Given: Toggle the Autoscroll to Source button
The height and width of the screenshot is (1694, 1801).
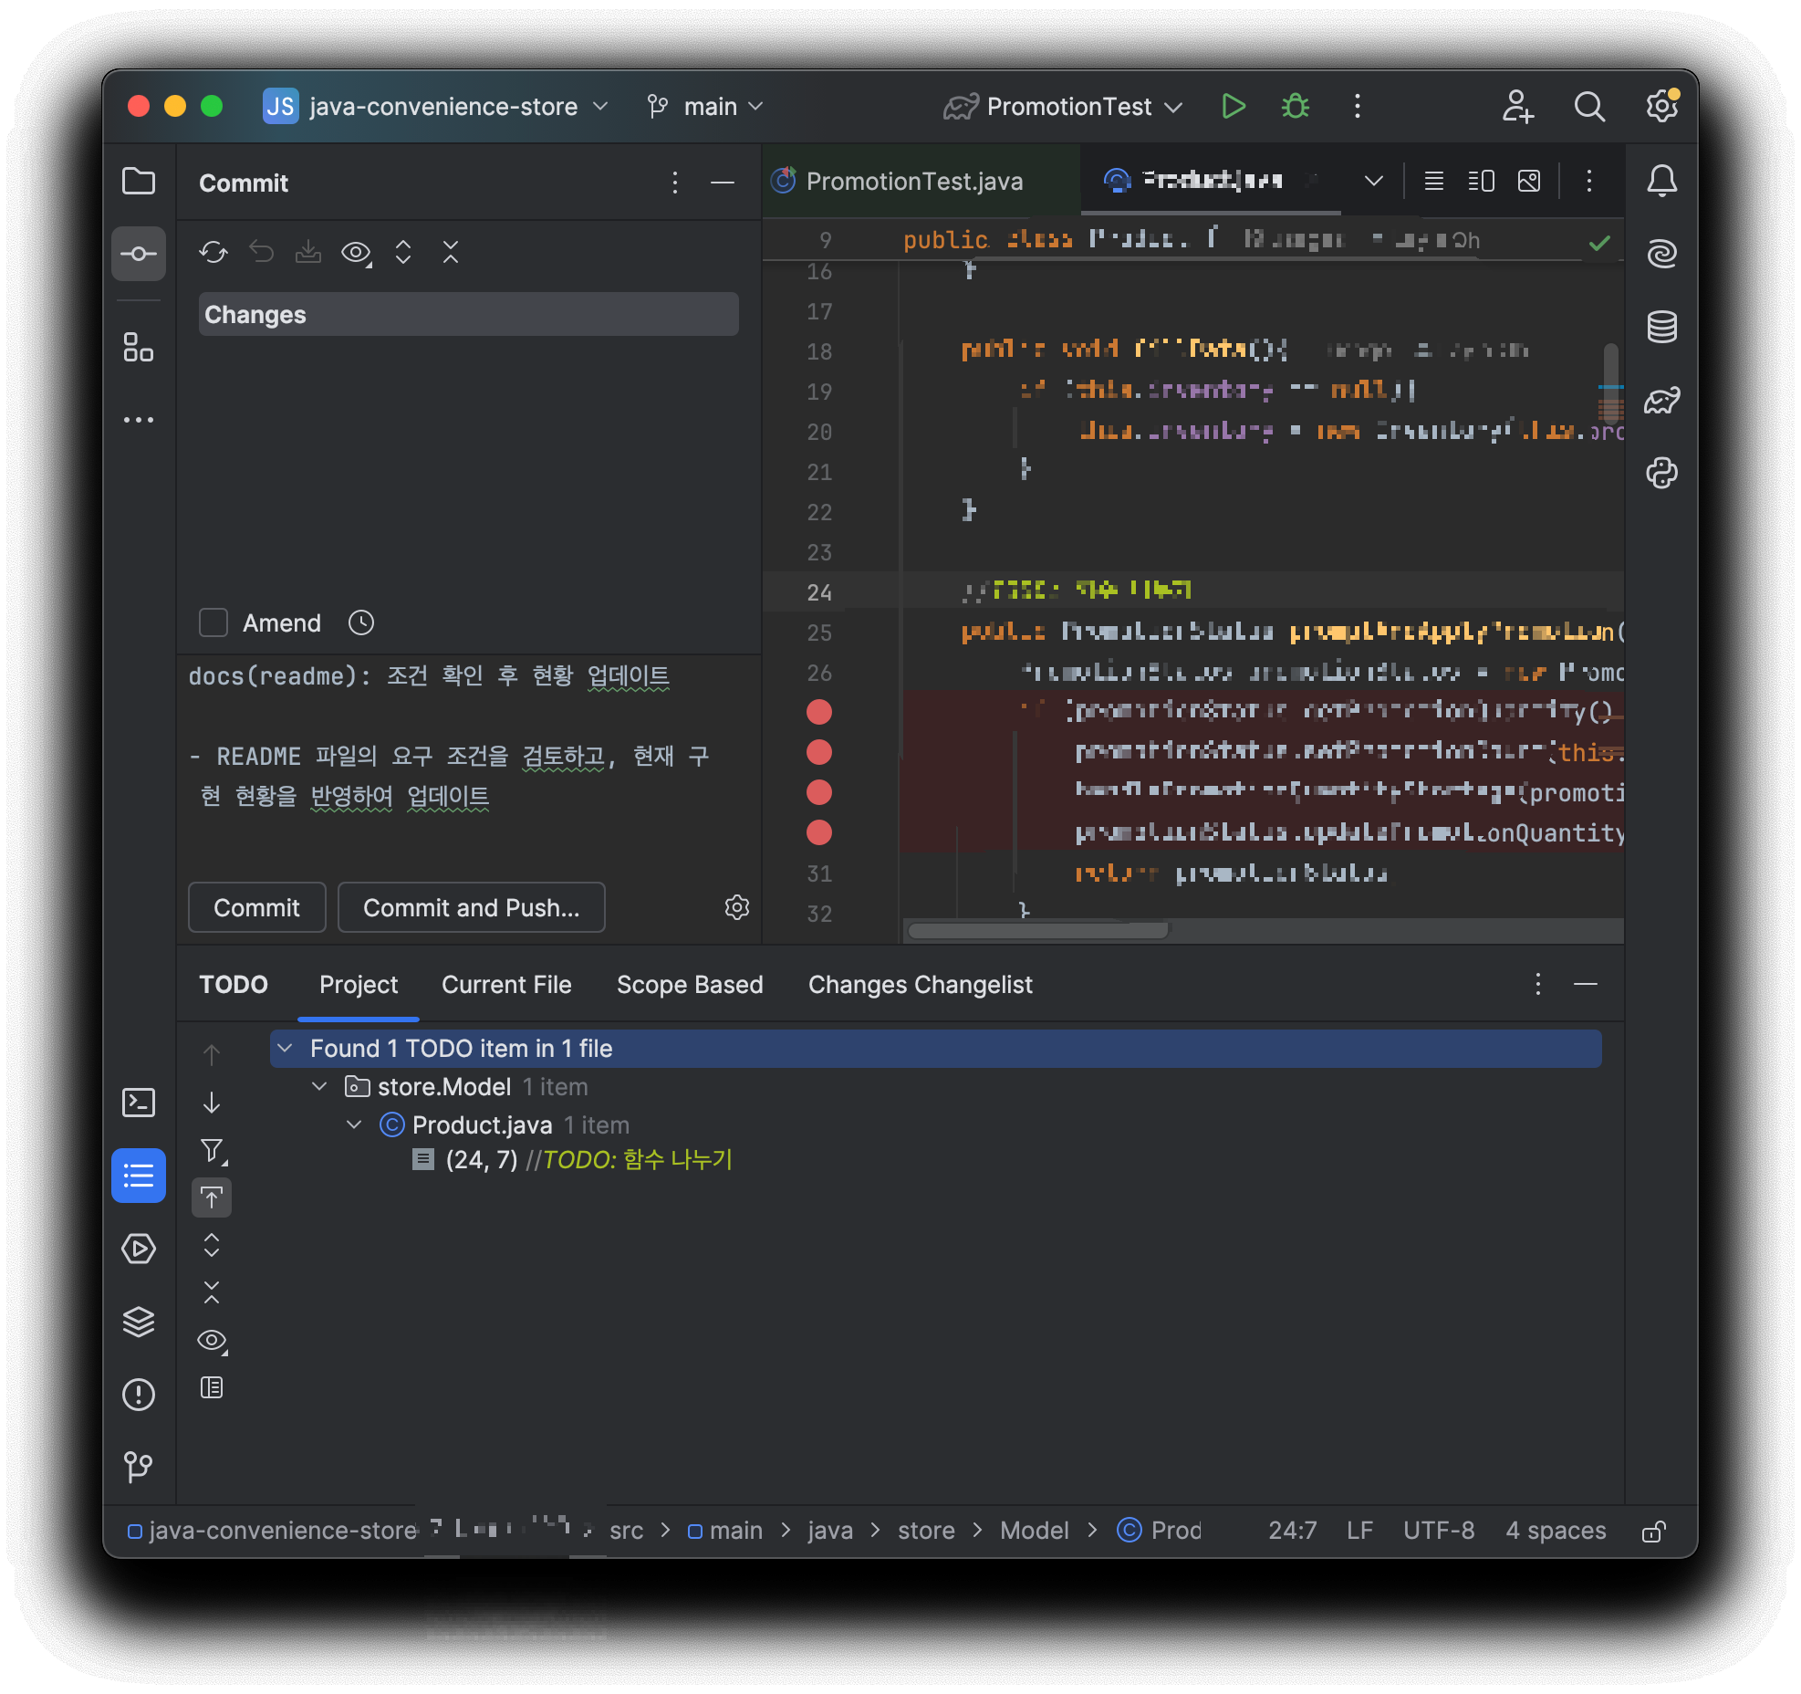Looking at the screenshot, I should click(212, 1197).
